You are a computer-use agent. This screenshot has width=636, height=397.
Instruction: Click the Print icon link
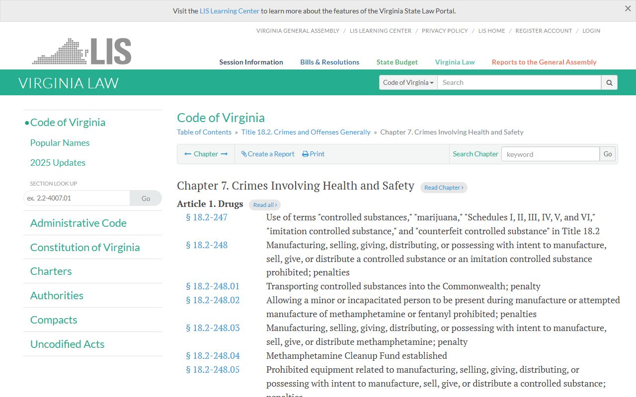(313, 154)
